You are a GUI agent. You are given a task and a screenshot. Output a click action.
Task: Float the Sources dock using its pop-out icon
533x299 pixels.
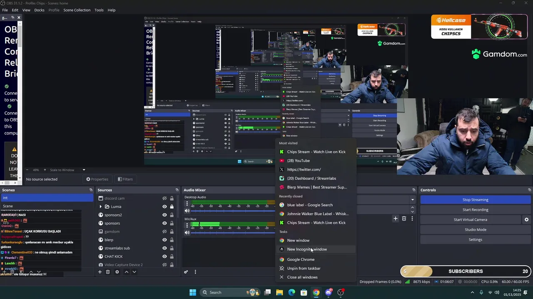tap(177, 190)
